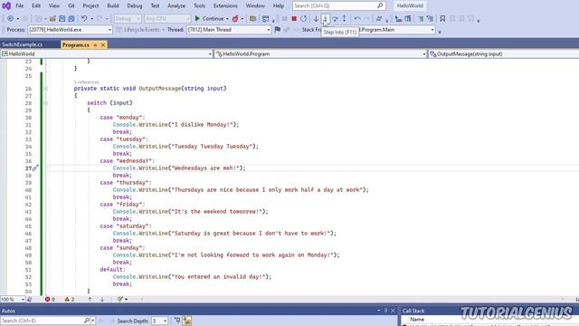This screenshot has height=326, width=579.
Task: Open the File menu
Action: coord(19,6)
